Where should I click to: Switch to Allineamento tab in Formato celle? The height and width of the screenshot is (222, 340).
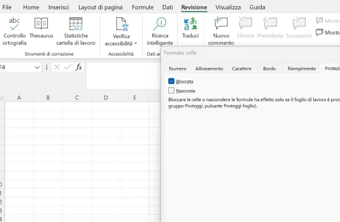pos(209,68)
